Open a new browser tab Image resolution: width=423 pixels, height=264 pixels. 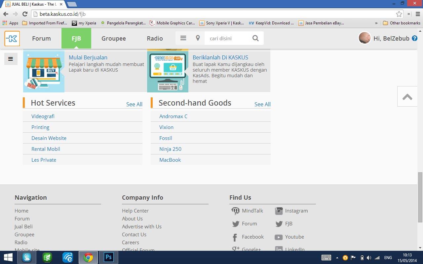click(x=72, y=4)
